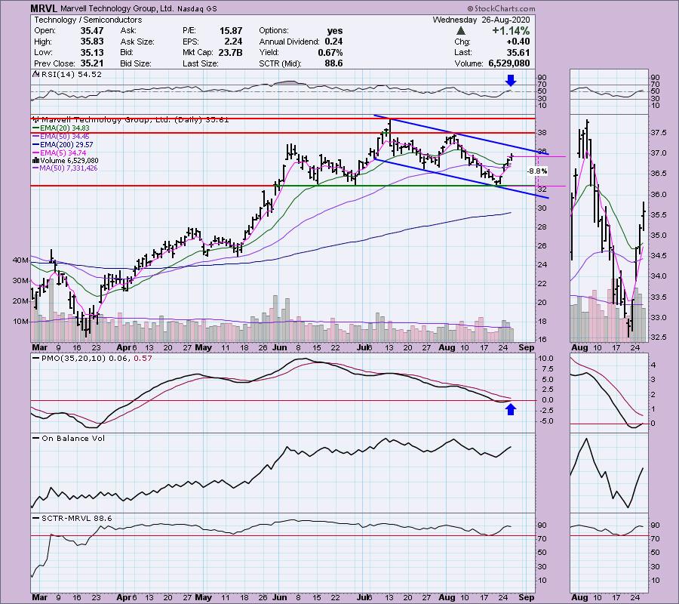The image size is (679, 604).
Task: Select the header Volume value 6,529,080
Action: [x=508, y=63]
